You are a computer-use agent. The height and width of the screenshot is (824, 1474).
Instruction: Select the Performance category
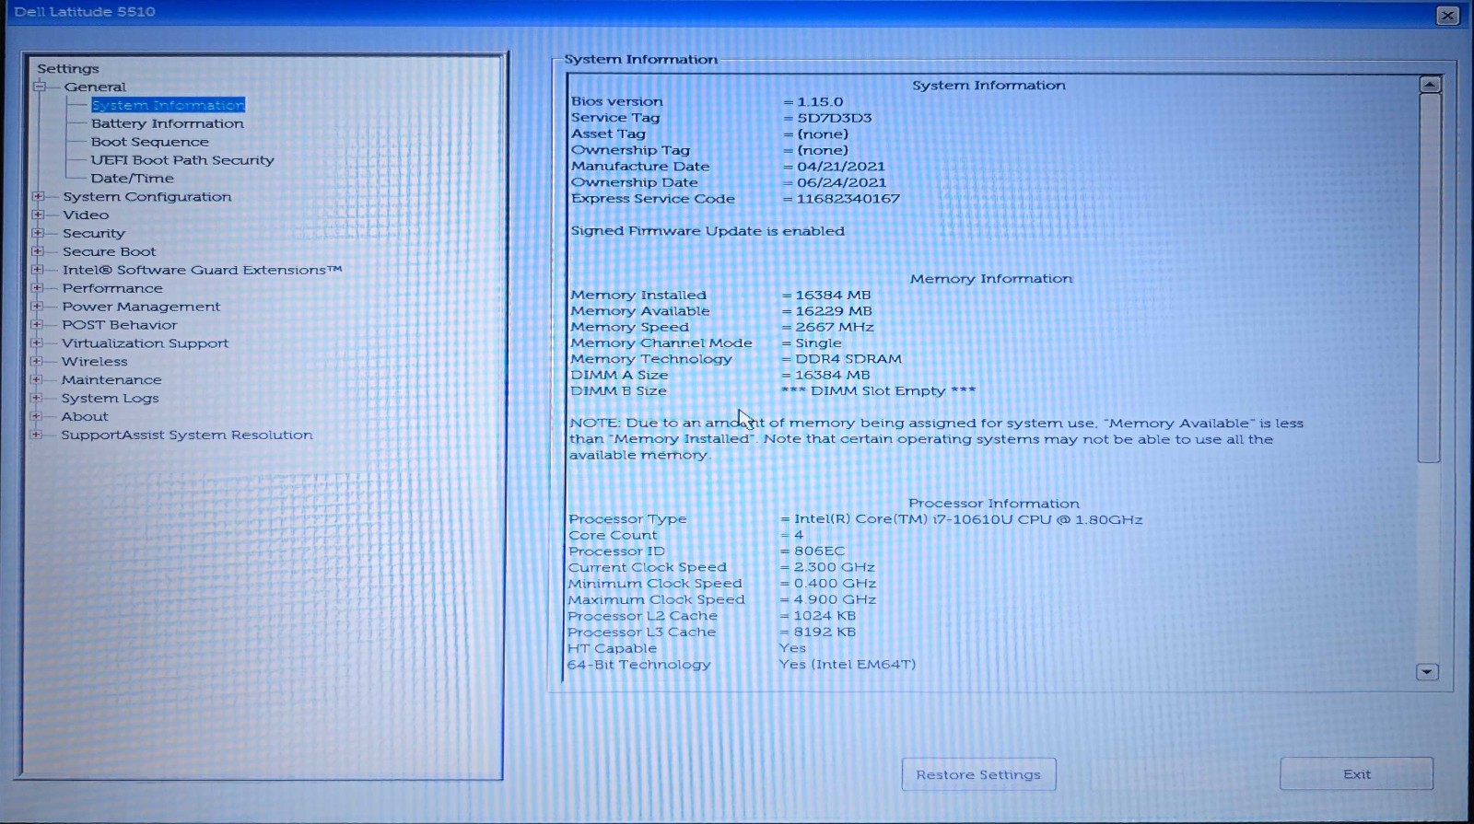(x=112, y=288)
